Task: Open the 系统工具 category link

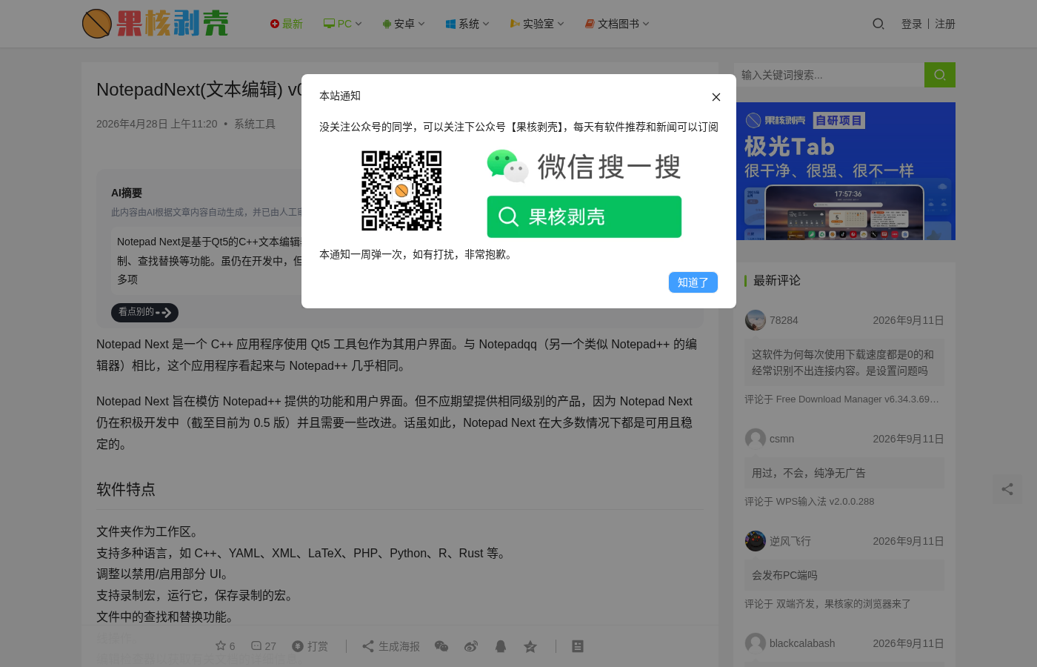Action: (255, 124)
